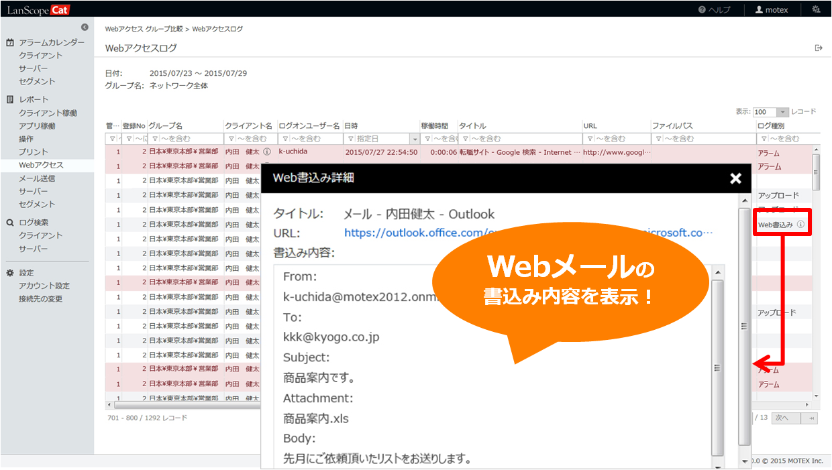Click the help question mark icon
The width and height of the screenshot is (832, 470).
(702, 10)
